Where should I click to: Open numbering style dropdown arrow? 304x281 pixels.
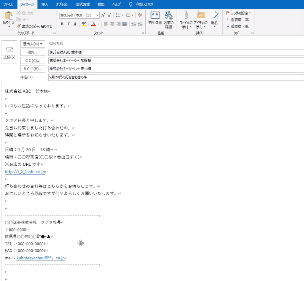pyautogui.click(x=132, y=15)
